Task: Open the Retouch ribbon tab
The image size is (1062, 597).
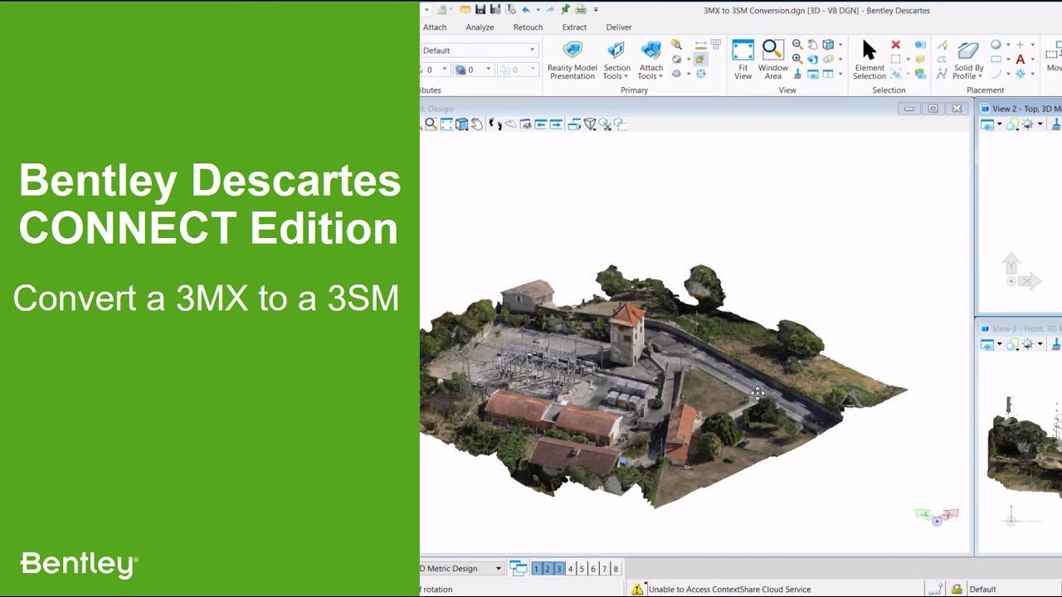Action: [528, 27]
